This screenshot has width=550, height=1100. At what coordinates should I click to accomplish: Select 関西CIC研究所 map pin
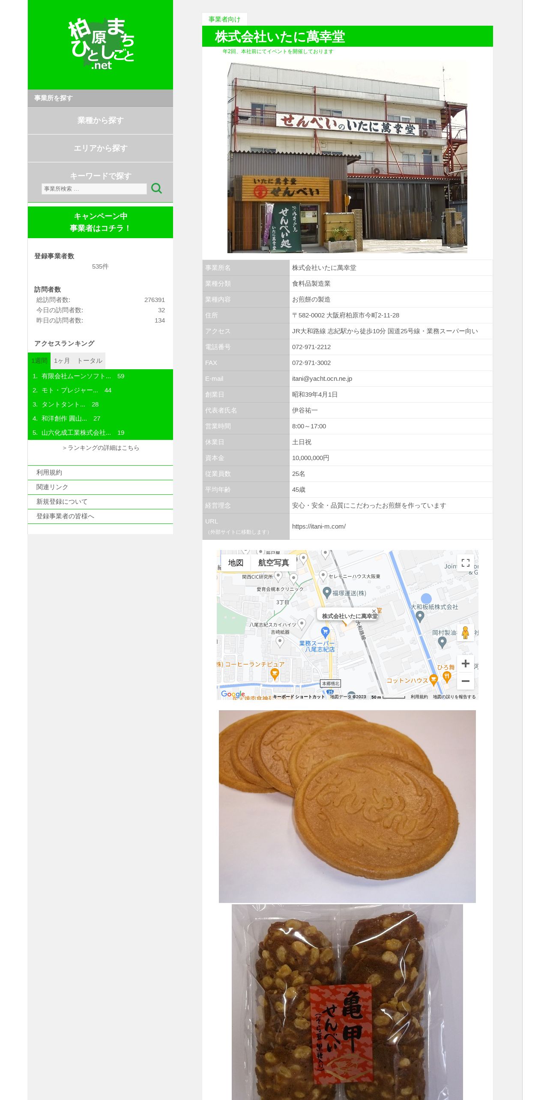click(278, 576)
